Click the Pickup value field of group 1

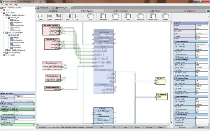(x=202, y=49)
